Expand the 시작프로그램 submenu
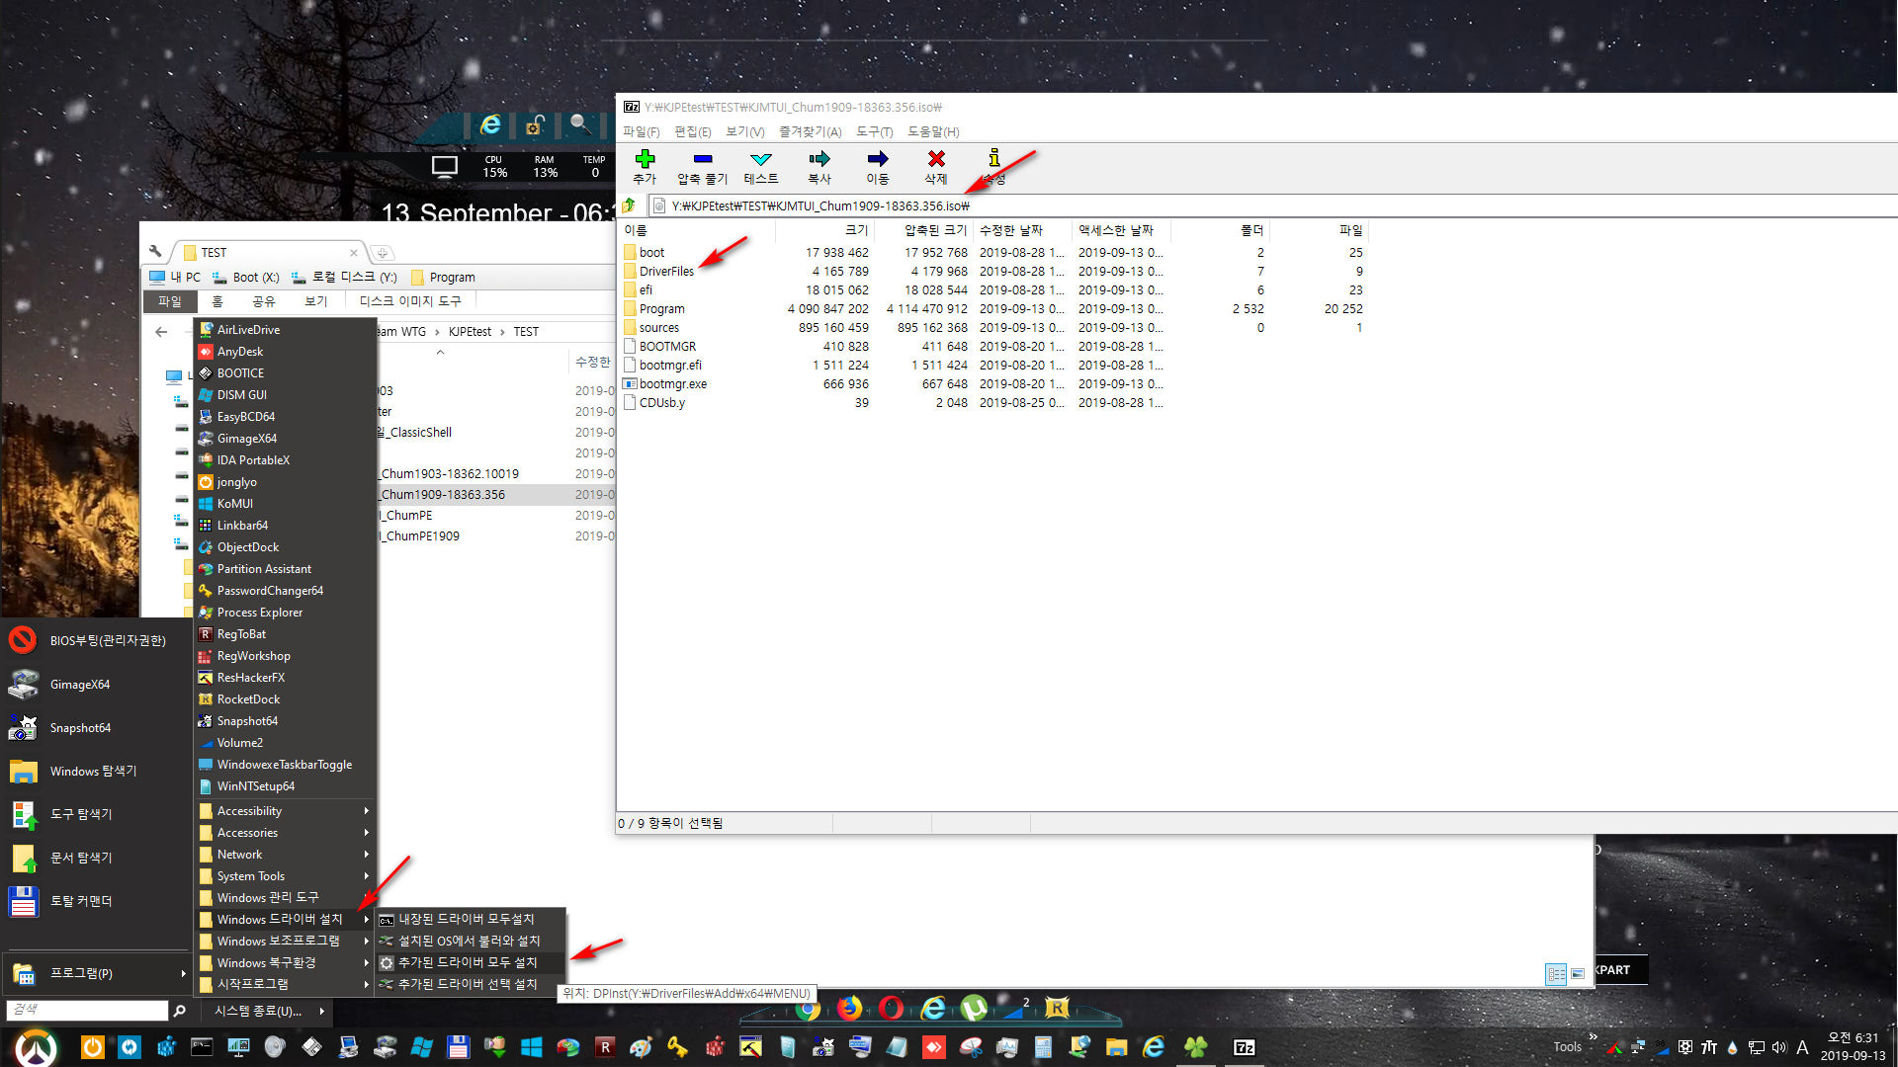This screenshot has height=1067, width=1898. [x=285, y=985]
